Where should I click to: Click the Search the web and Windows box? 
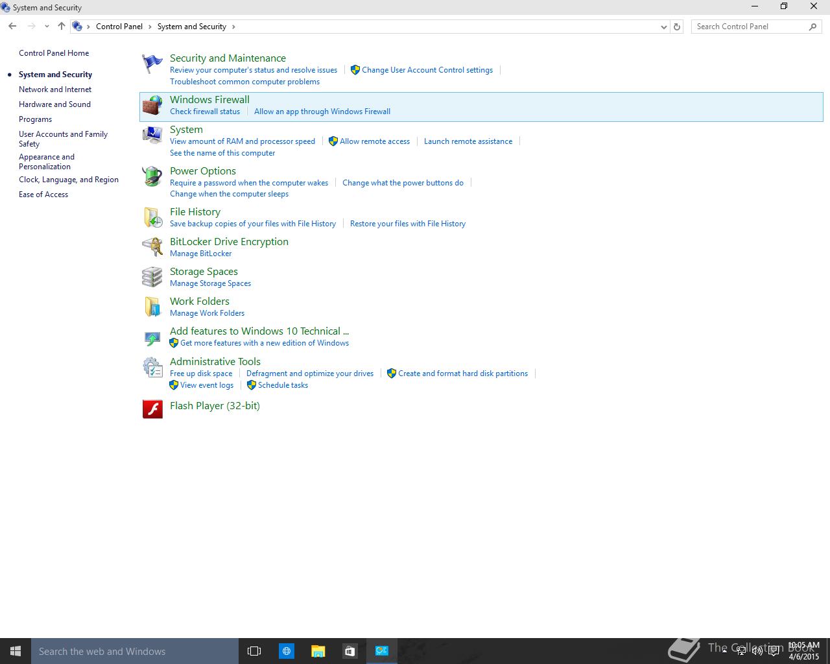(135, 651)
